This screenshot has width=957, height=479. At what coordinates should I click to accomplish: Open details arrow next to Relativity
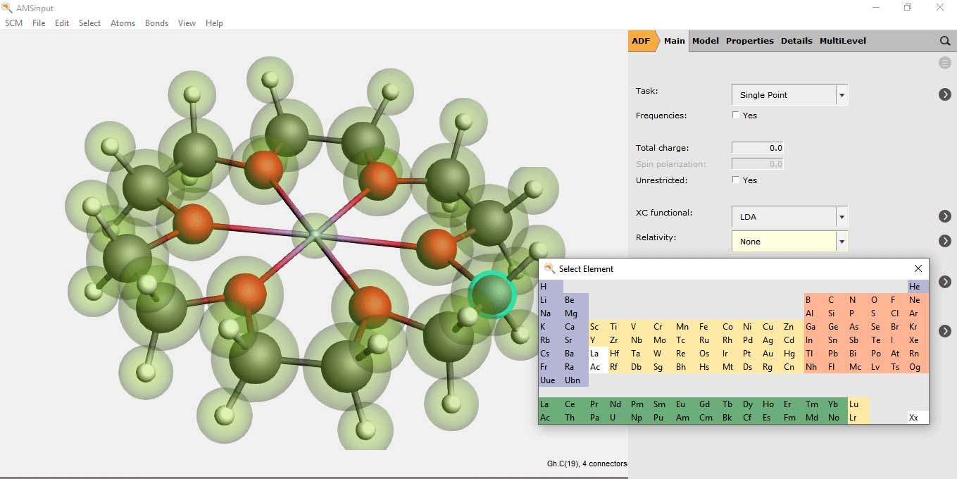(x=945, y=241)
